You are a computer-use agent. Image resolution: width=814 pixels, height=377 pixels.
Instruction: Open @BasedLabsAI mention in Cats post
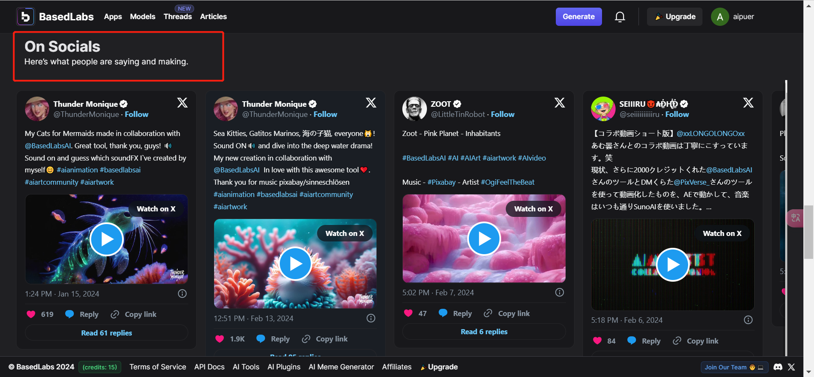(48, 146)
